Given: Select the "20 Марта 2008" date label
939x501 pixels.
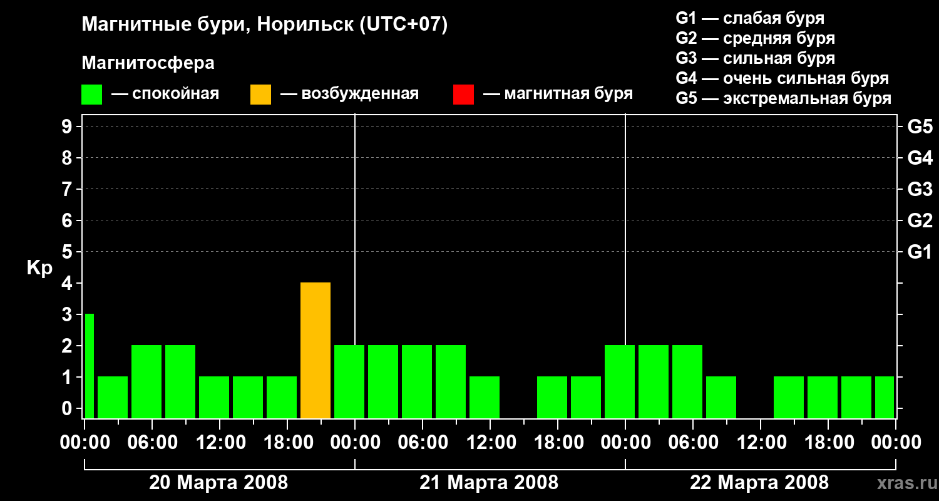Looking at the screenshot, I should click(218, 483).
